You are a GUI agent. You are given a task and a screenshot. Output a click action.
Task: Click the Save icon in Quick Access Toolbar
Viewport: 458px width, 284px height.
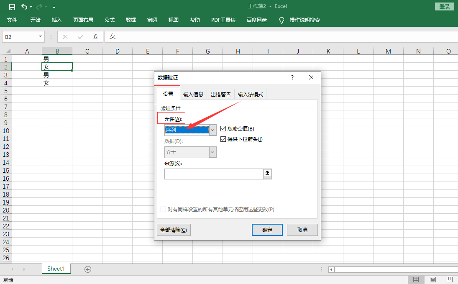click(11, 6)
